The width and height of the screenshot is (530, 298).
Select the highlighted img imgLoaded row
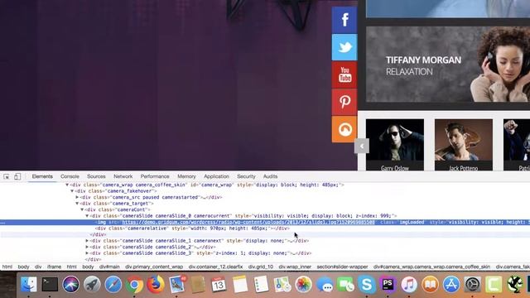[265, 223]
